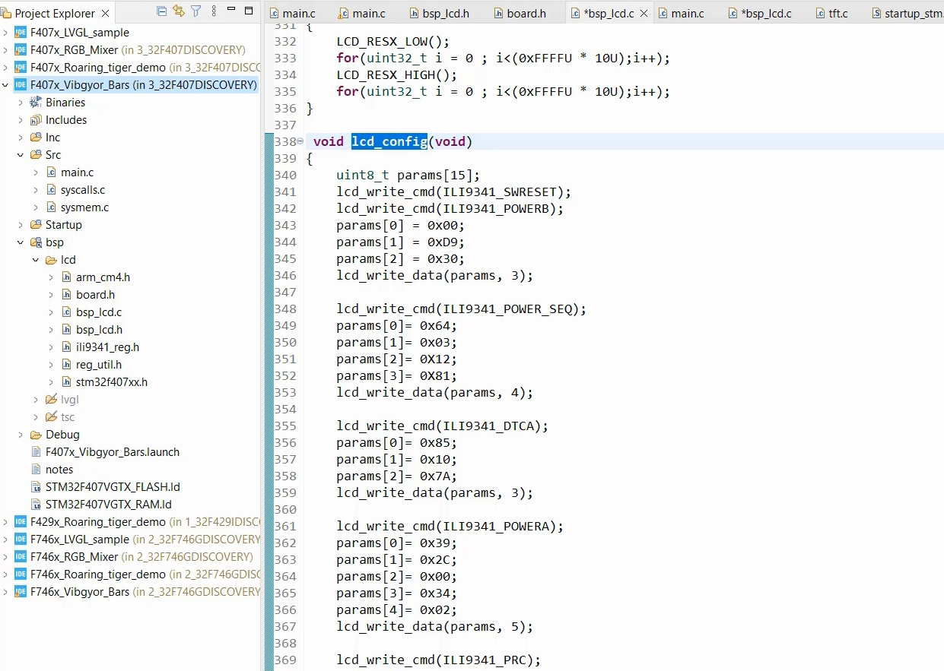
Task: Expand the Debug folder
Action: coord(21,435)
